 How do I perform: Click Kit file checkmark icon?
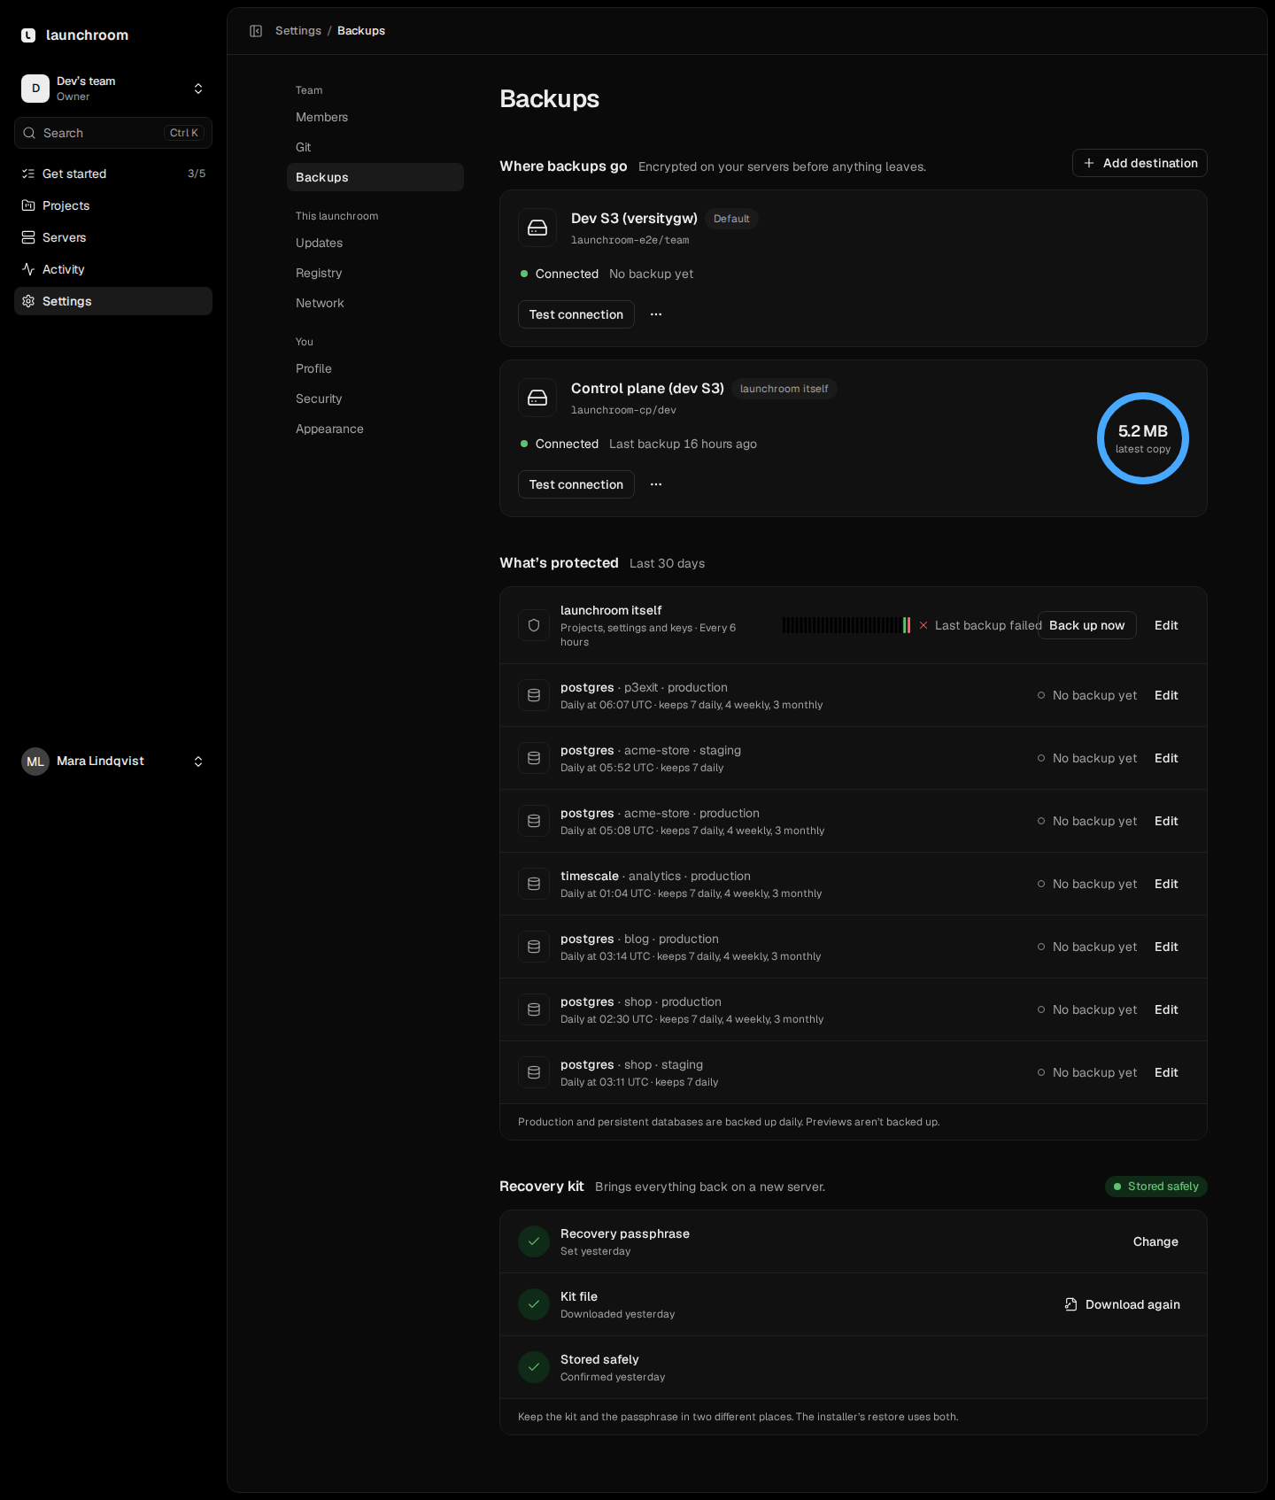(x=534, y=1304)
